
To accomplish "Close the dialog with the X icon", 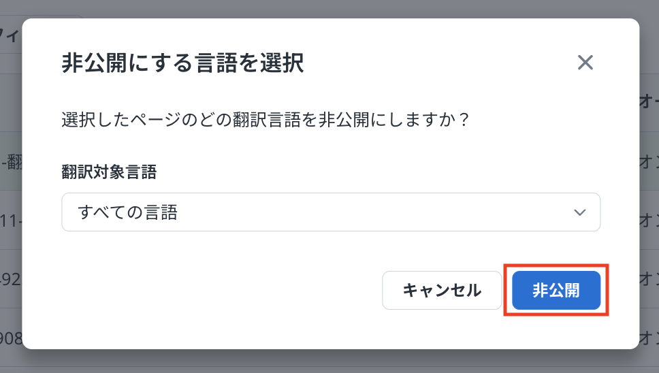I will [585, 63].
